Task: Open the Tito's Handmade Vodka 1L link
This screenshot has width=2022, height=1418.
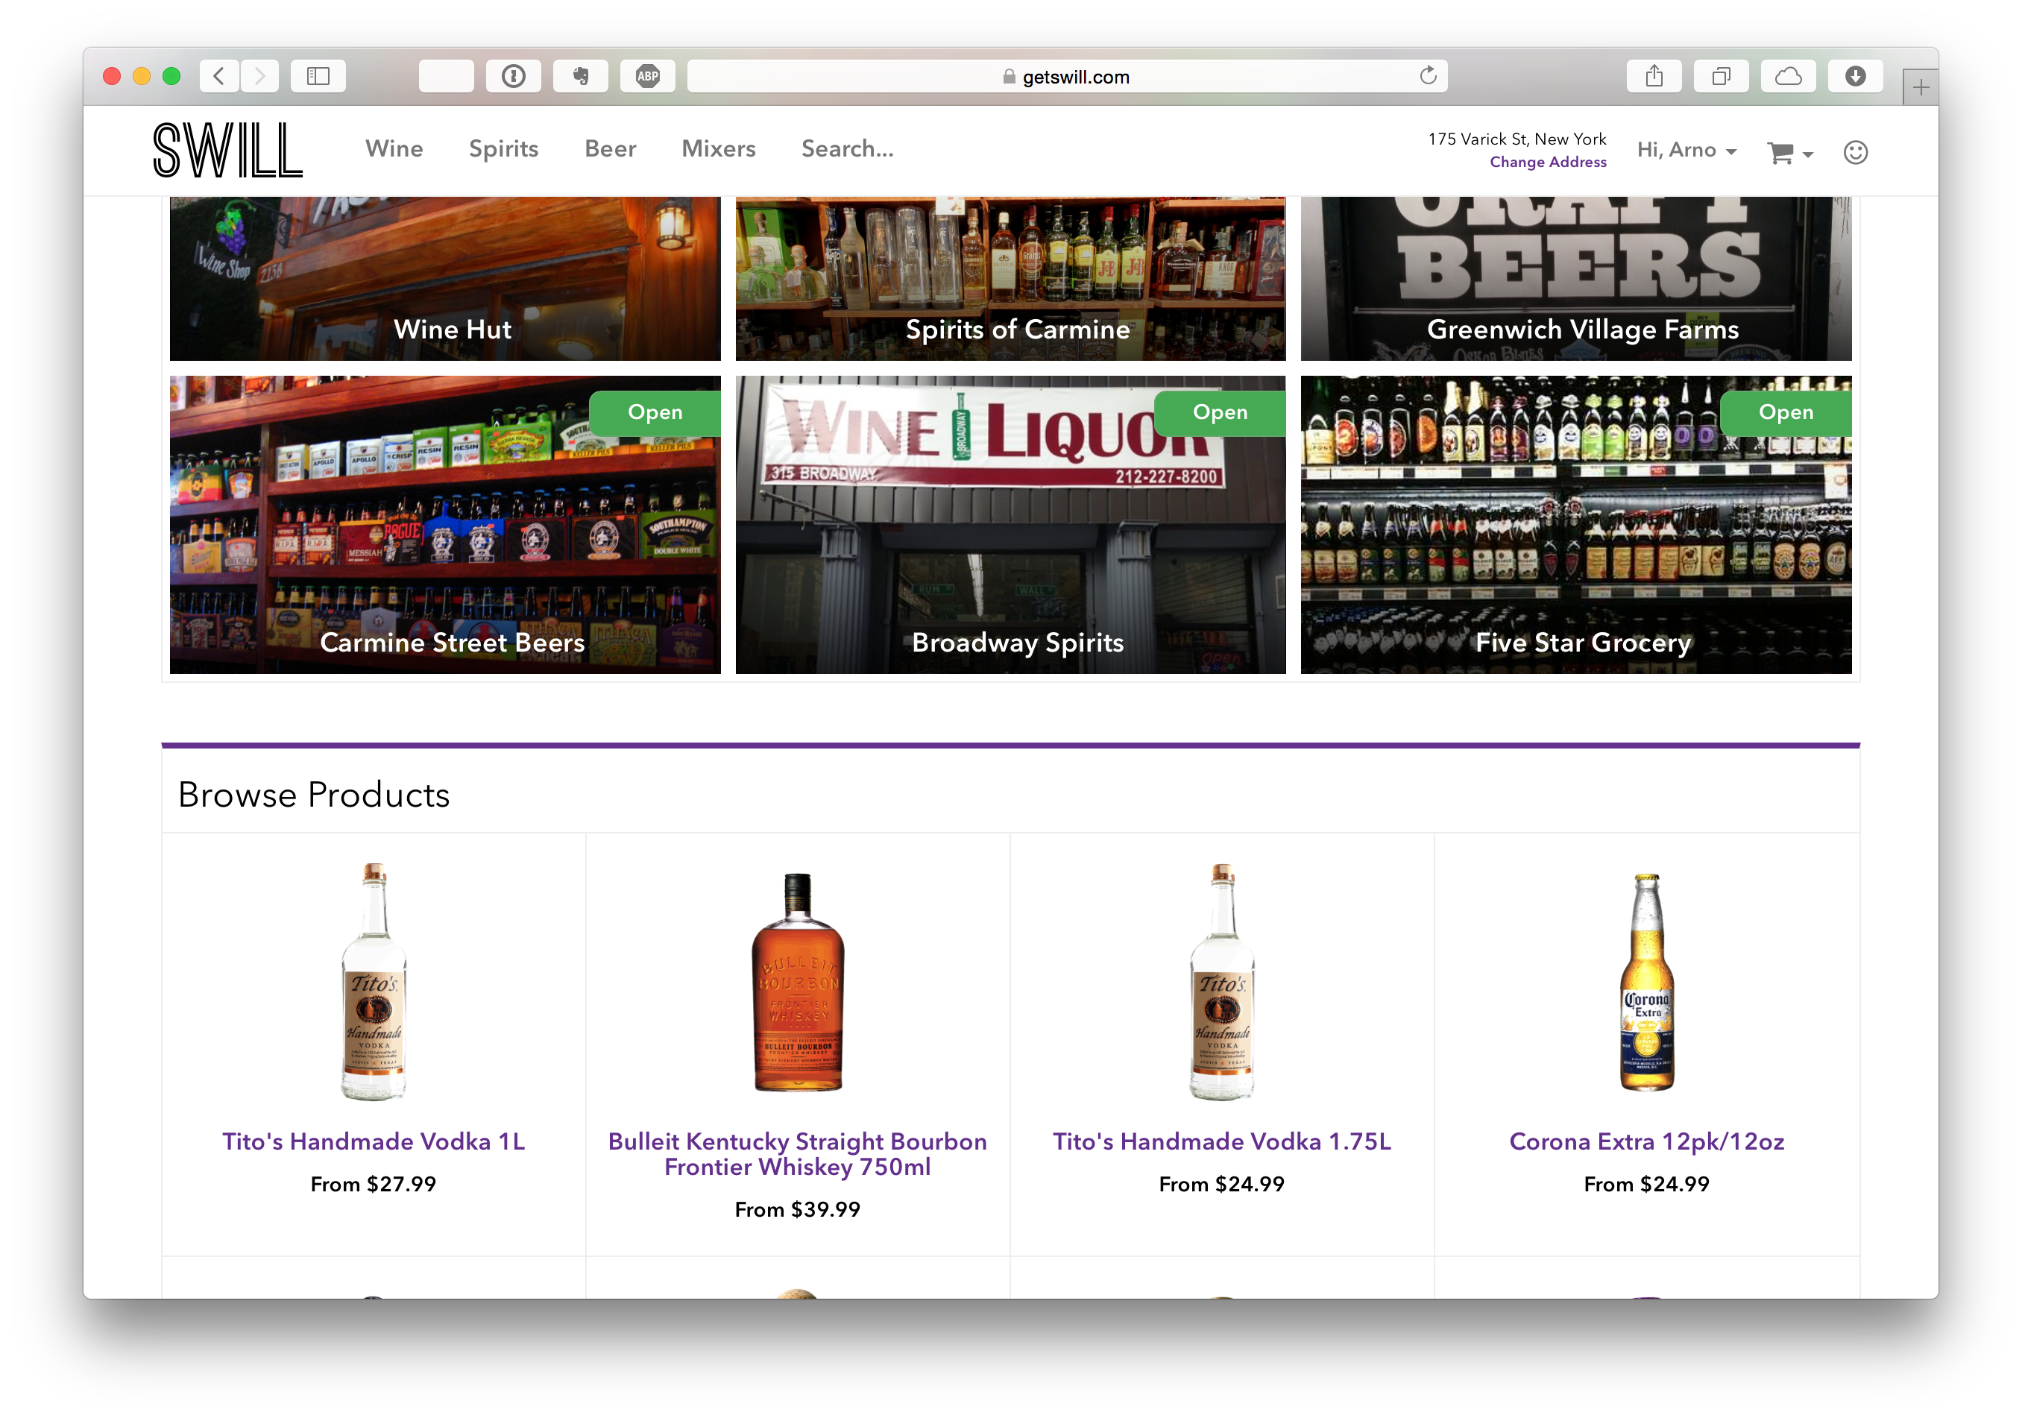Action: pyautogui.click(x=374, y=1141)
